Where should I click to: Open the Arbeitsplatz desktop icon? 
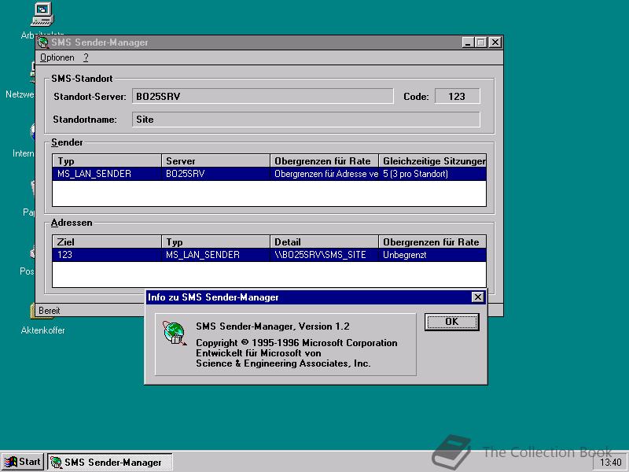[x=42, y=20]
